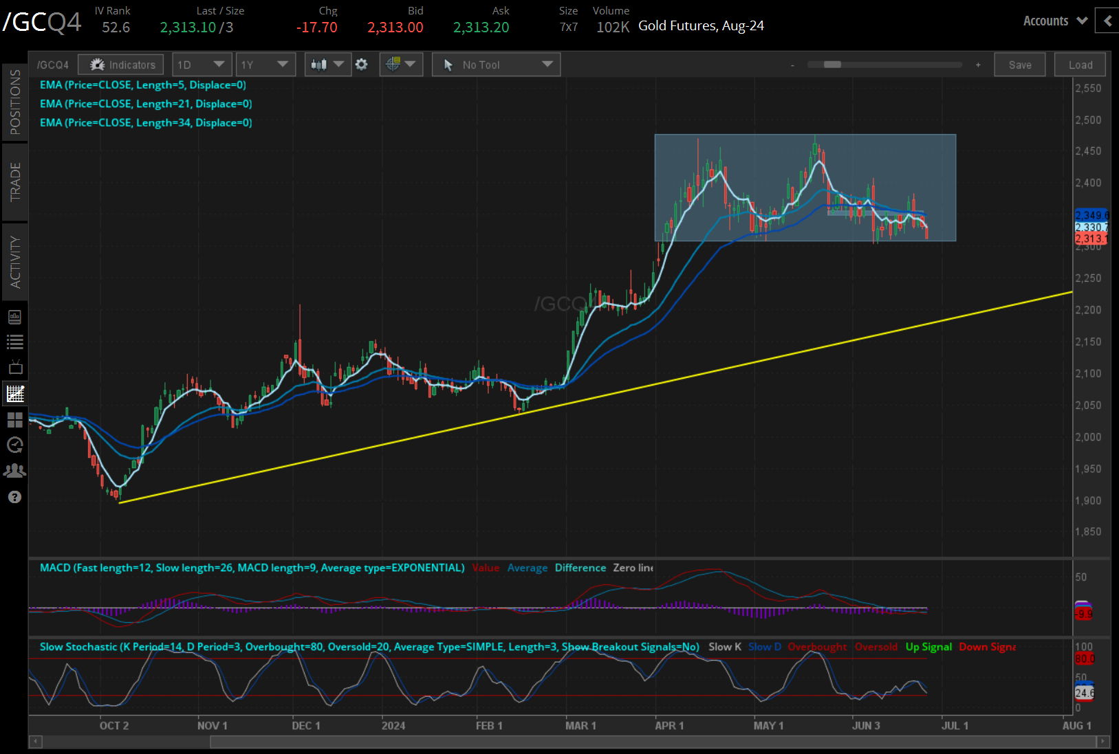This screenshot has width=1119, height=754.
Task: Open chart settings gear icon
Action: tap(362, 65)
